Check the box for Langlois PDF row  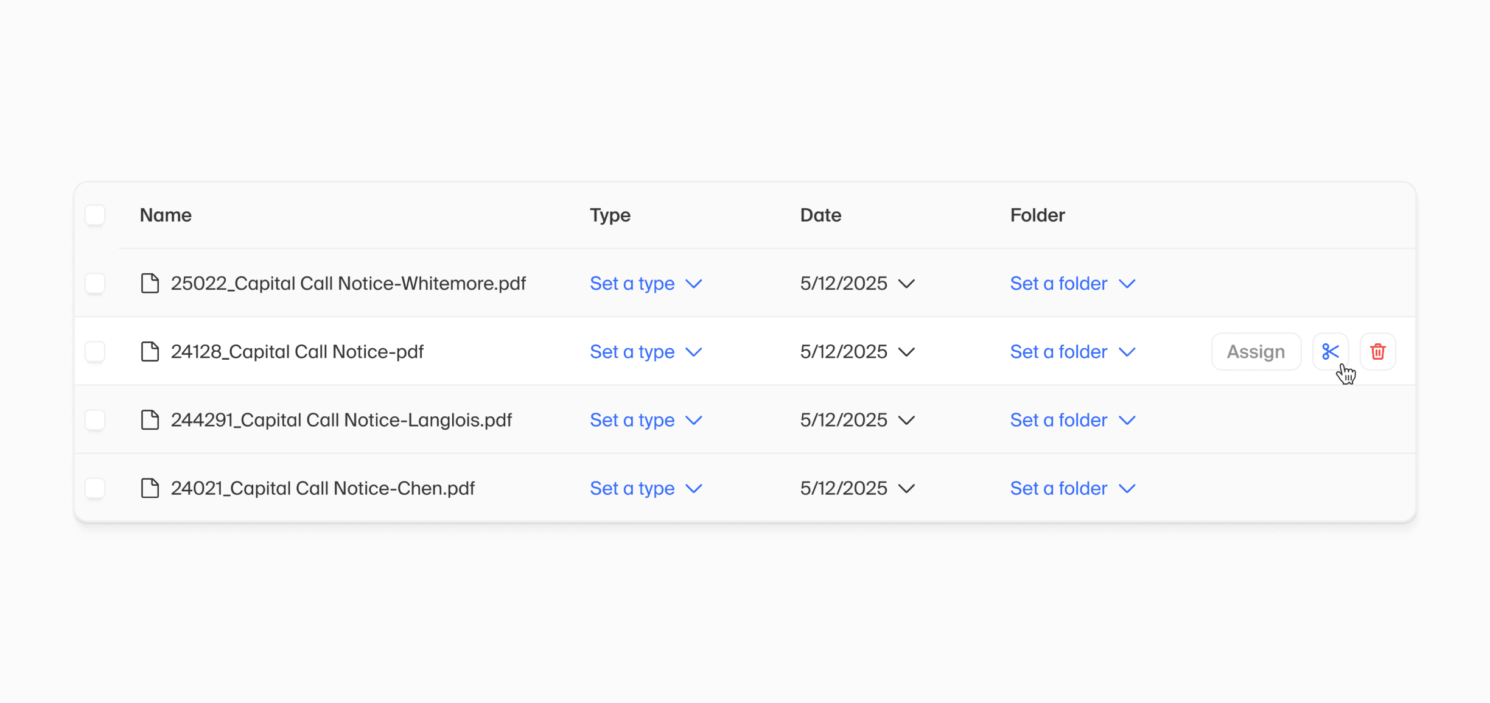pos(95,420)
